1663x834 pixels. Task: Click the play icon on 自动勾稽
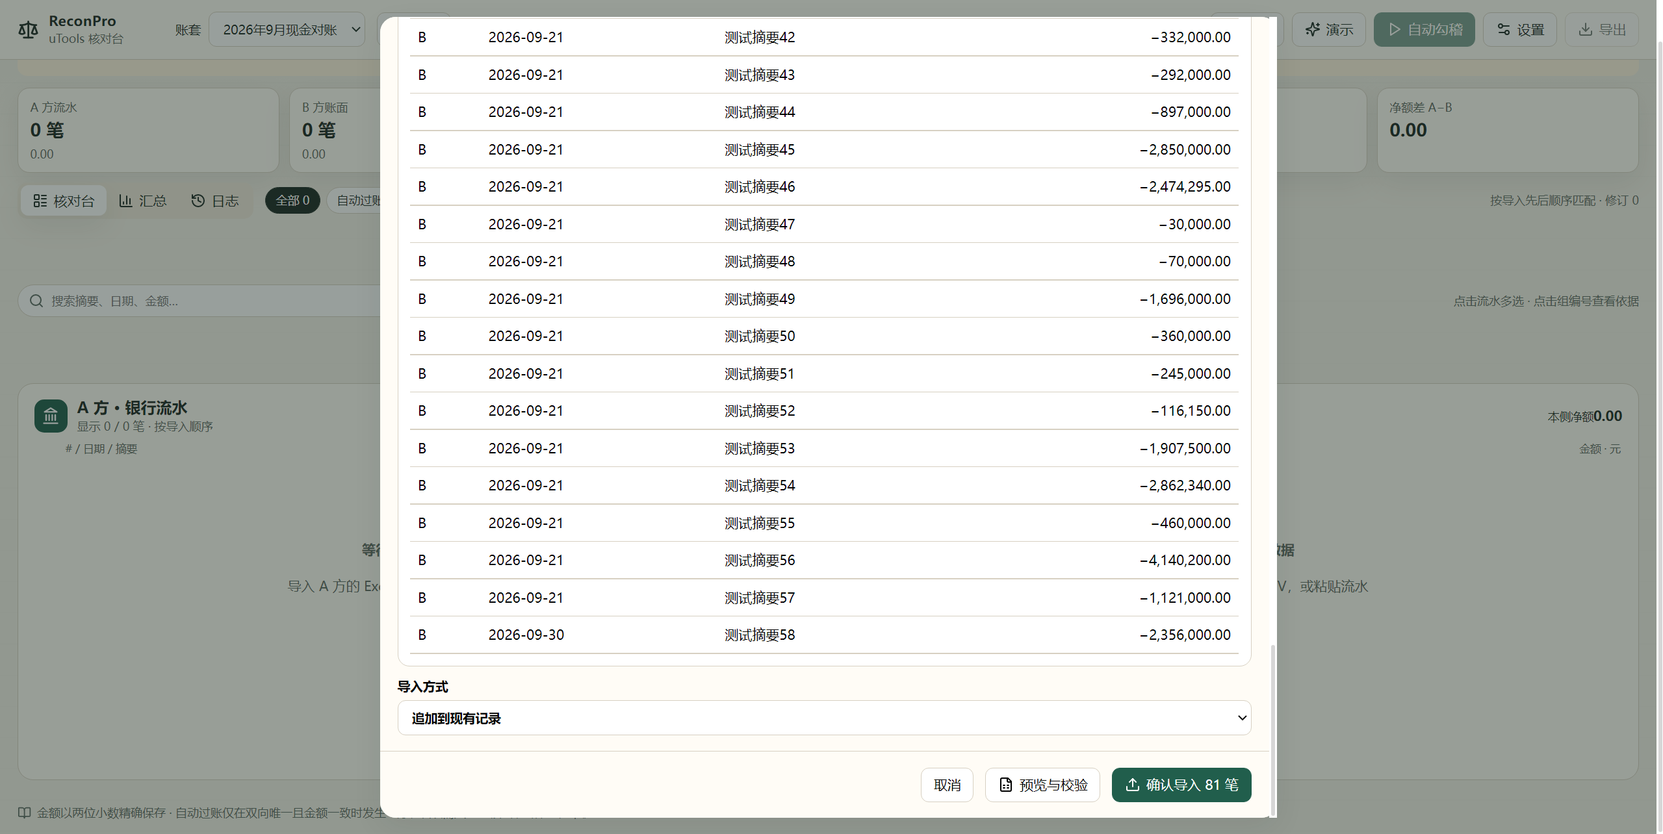[x=1394, y=30]
